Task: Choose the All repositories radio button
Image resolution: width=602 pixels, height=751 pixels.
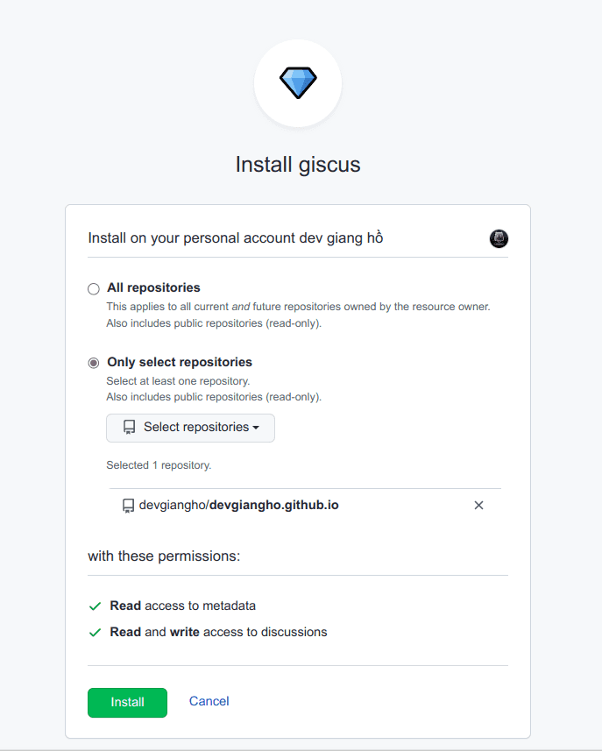Action: [94, 288]
